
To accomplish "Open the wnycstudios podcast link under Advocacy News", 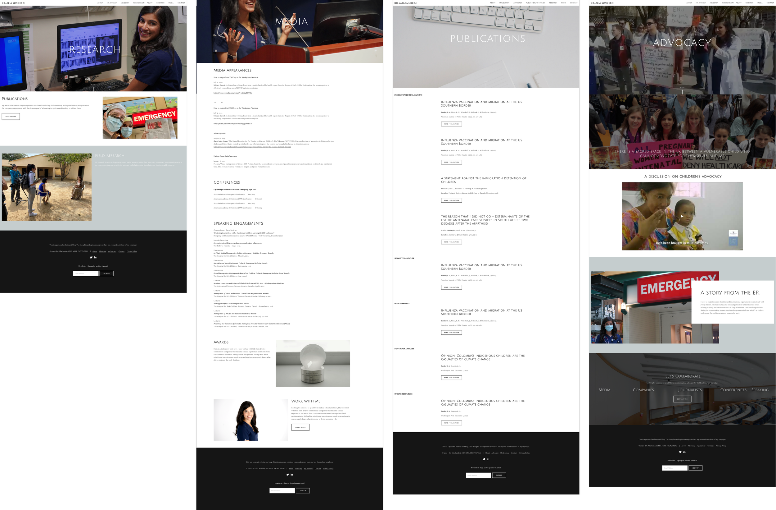I will pos(252,147).
